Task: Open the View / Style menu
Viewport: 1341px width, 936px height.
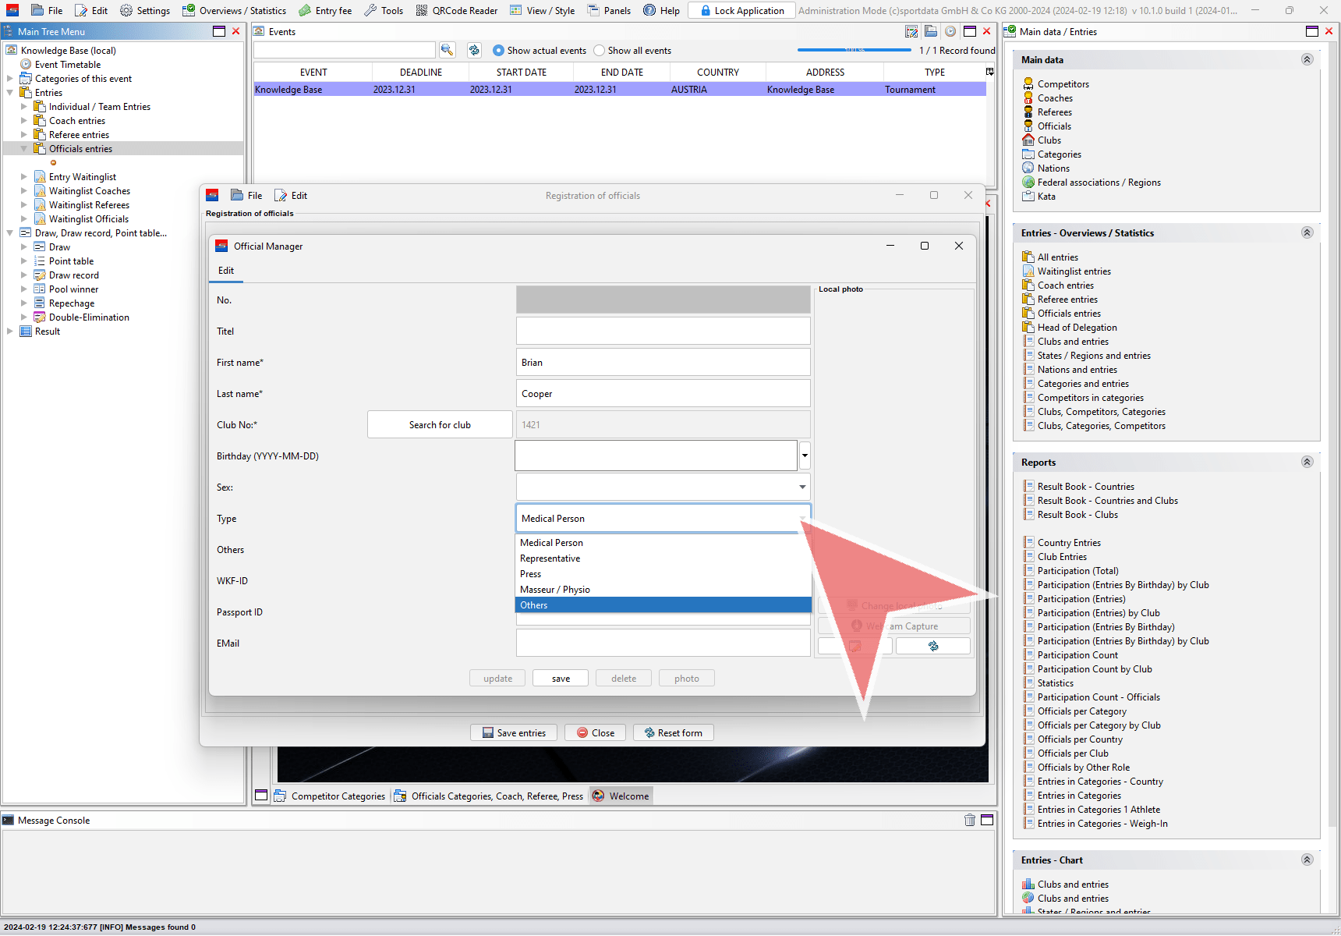Action: point(542,10)
